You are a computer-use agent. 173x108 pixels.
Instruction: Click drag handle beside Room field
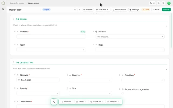point(15,45)
